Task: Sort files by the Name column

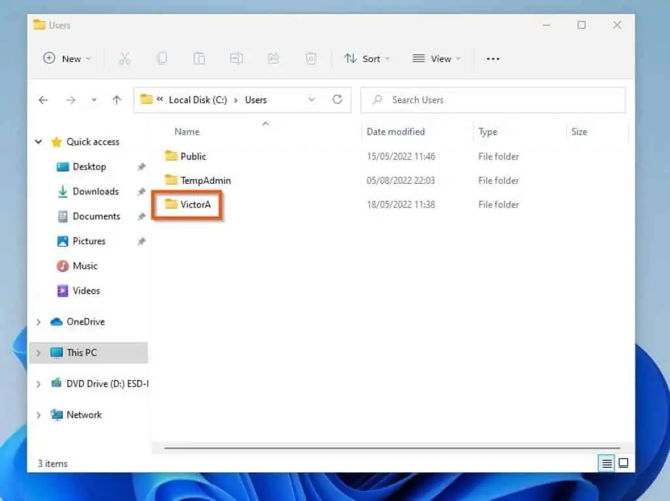Action: (x=186, y=131)
